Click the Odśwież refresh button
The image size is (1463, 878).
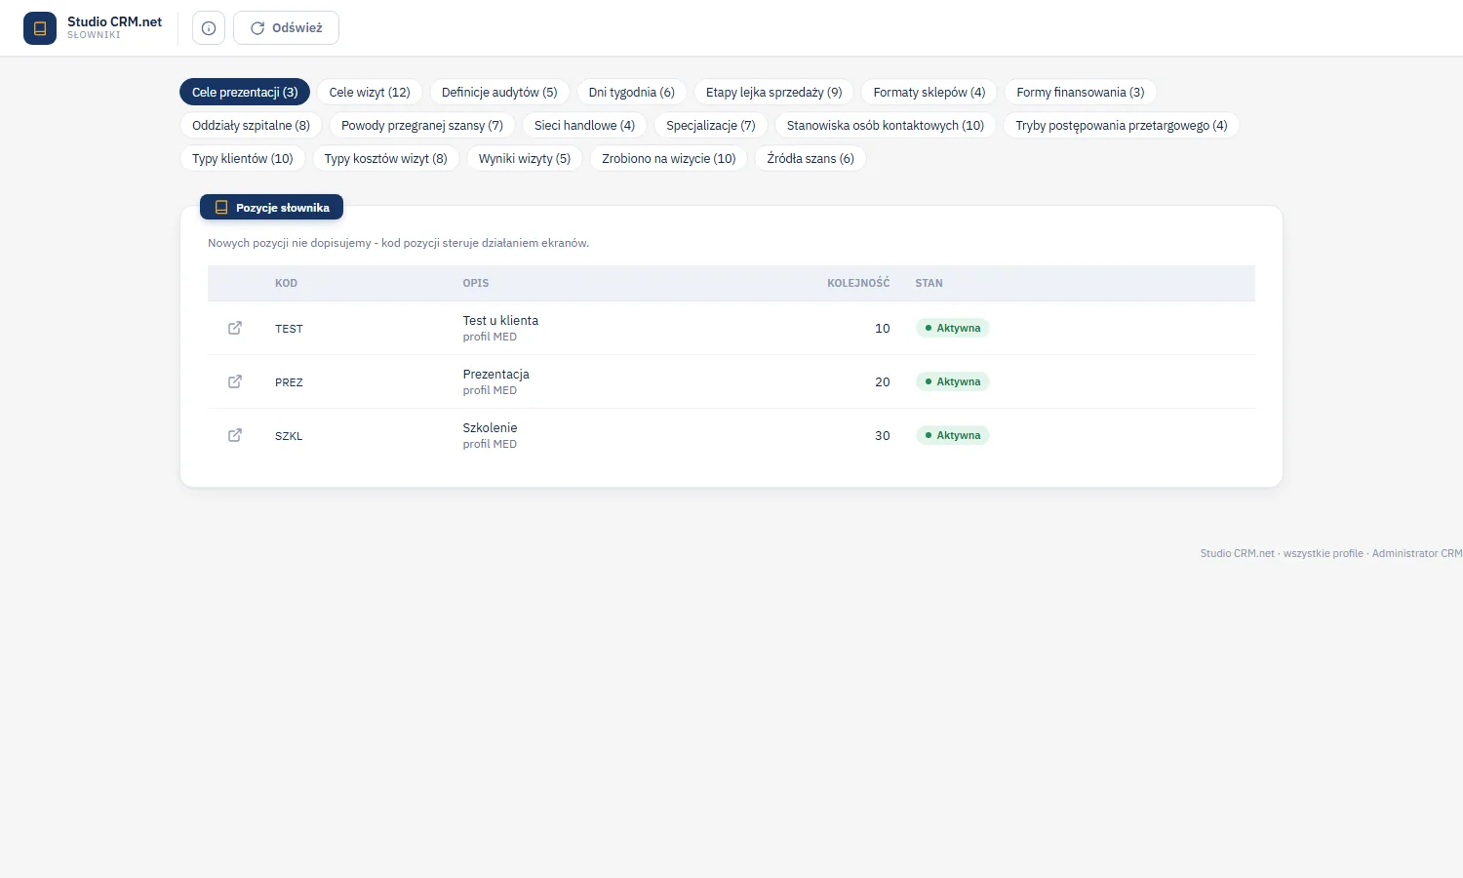click(x=286, y=28)
